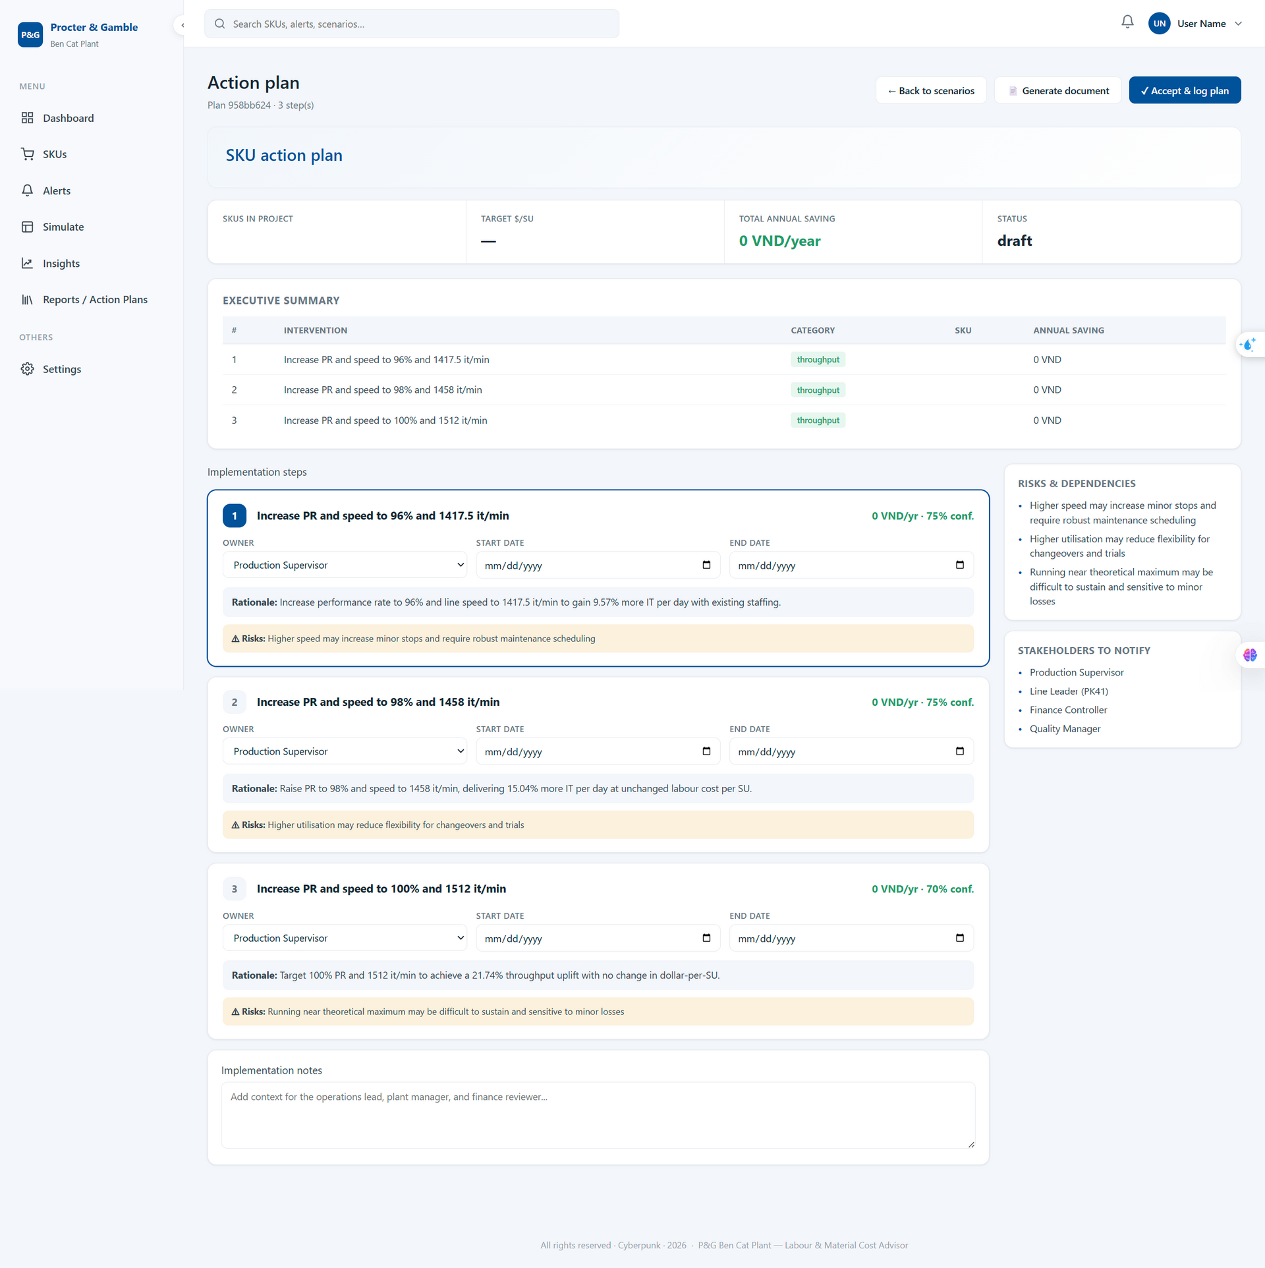The image size is (1265, 1268).
Task: Click Generate document button
Action: (1057, 90)
